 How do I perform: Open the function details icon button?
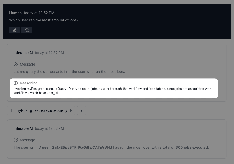[82, 110]
